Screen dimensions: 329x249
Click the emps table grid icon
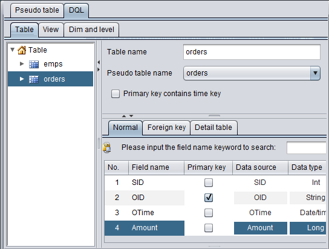coord(34,64)
